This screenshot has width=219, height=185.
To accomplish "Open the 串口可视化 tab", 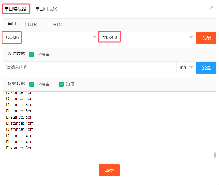I will click(46, 9).
